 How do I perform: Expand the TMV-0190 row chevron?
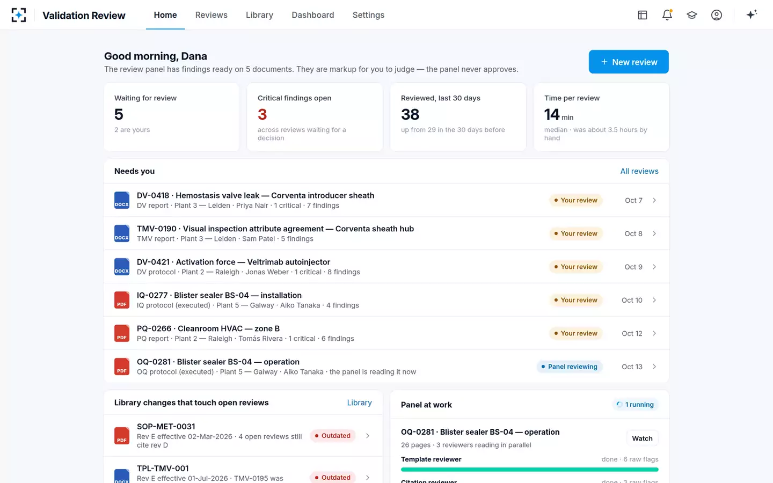click(x=654, y=233)
